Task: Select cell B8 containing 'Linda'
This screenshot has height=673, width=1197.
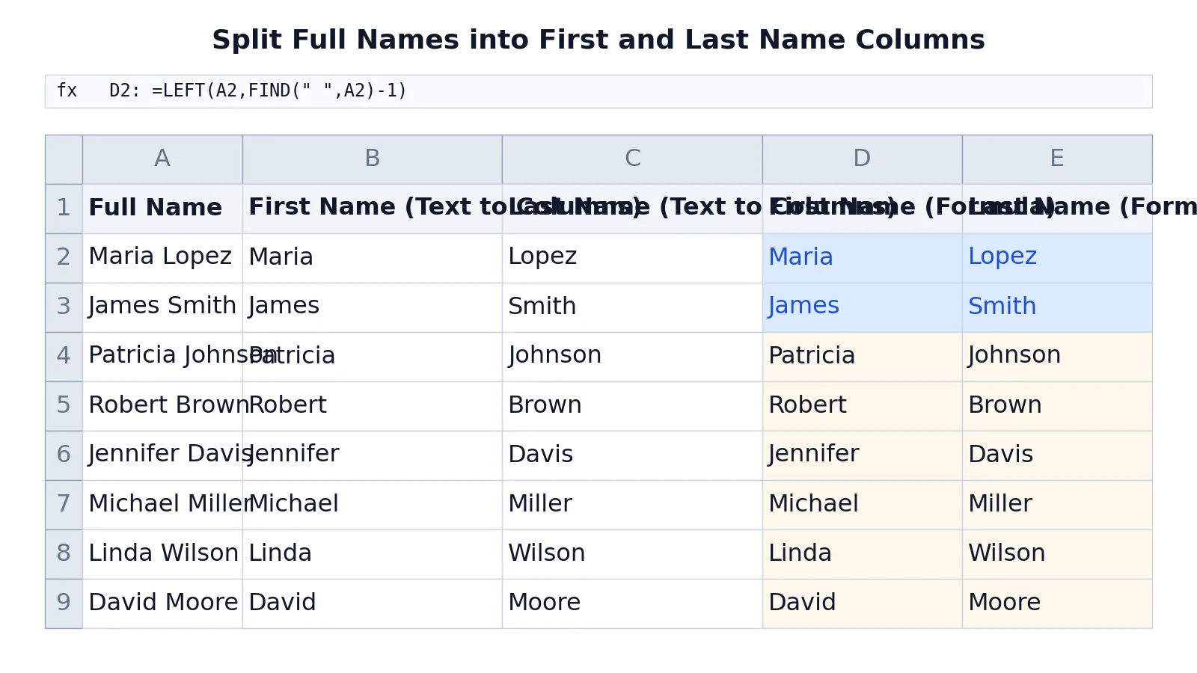Action: coord(372,554)
